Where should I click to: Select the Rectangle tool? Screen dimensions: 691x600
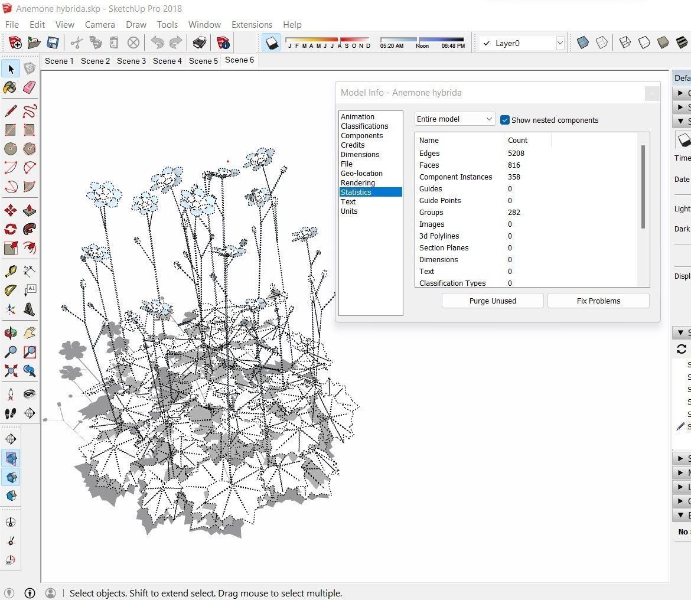(x=11, y=130)
